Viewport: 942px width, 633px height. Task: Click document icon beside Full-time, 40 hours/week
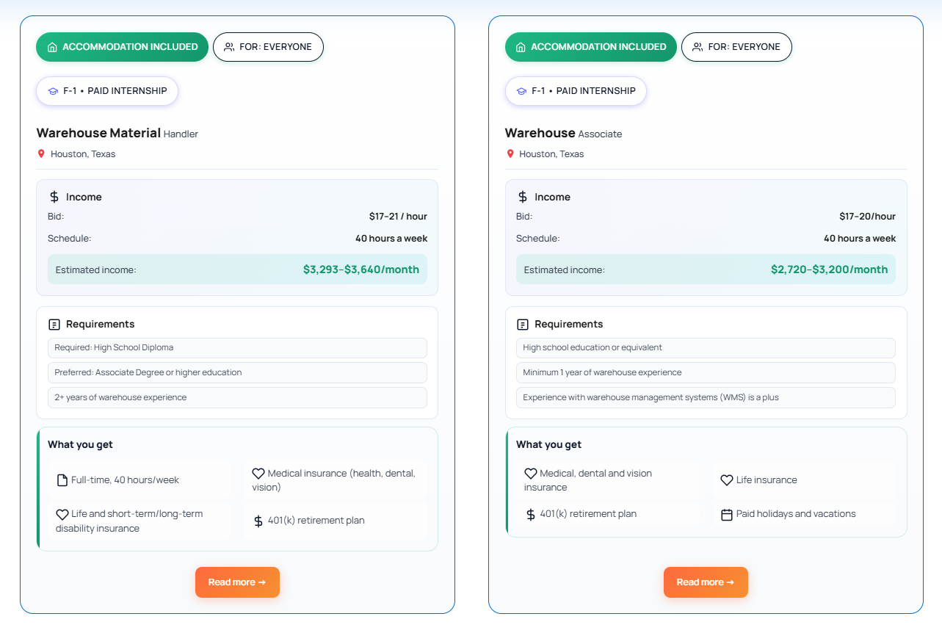(x=62, y=480)
